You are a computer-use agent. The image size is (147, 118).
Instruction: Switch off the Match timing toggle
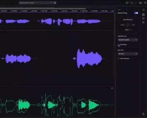136,13
